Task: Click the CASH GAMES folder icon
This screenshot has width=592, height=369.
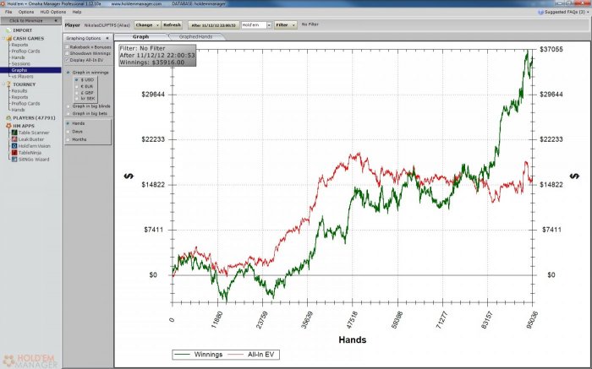Action: (x=8, y=39)
